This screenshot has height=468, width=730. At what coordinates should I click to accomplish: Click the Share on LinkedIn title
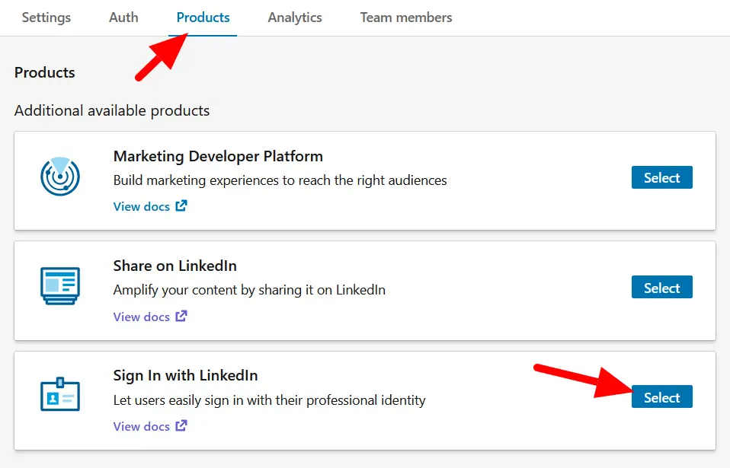pos(174,266)
